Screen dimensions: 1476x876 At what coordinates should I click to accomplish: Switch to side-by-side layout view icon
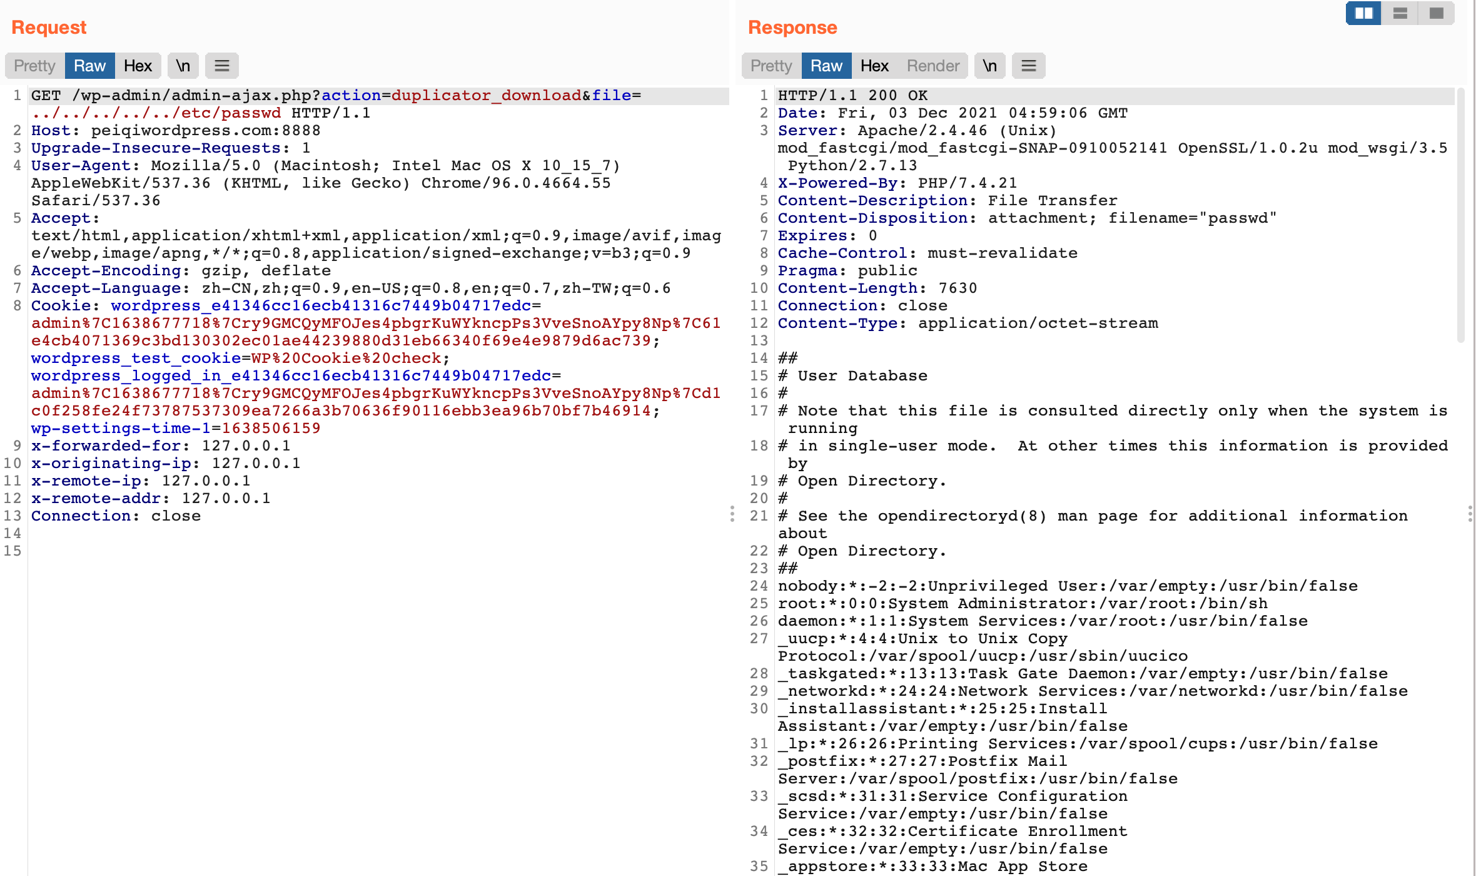coord(1363,13)
